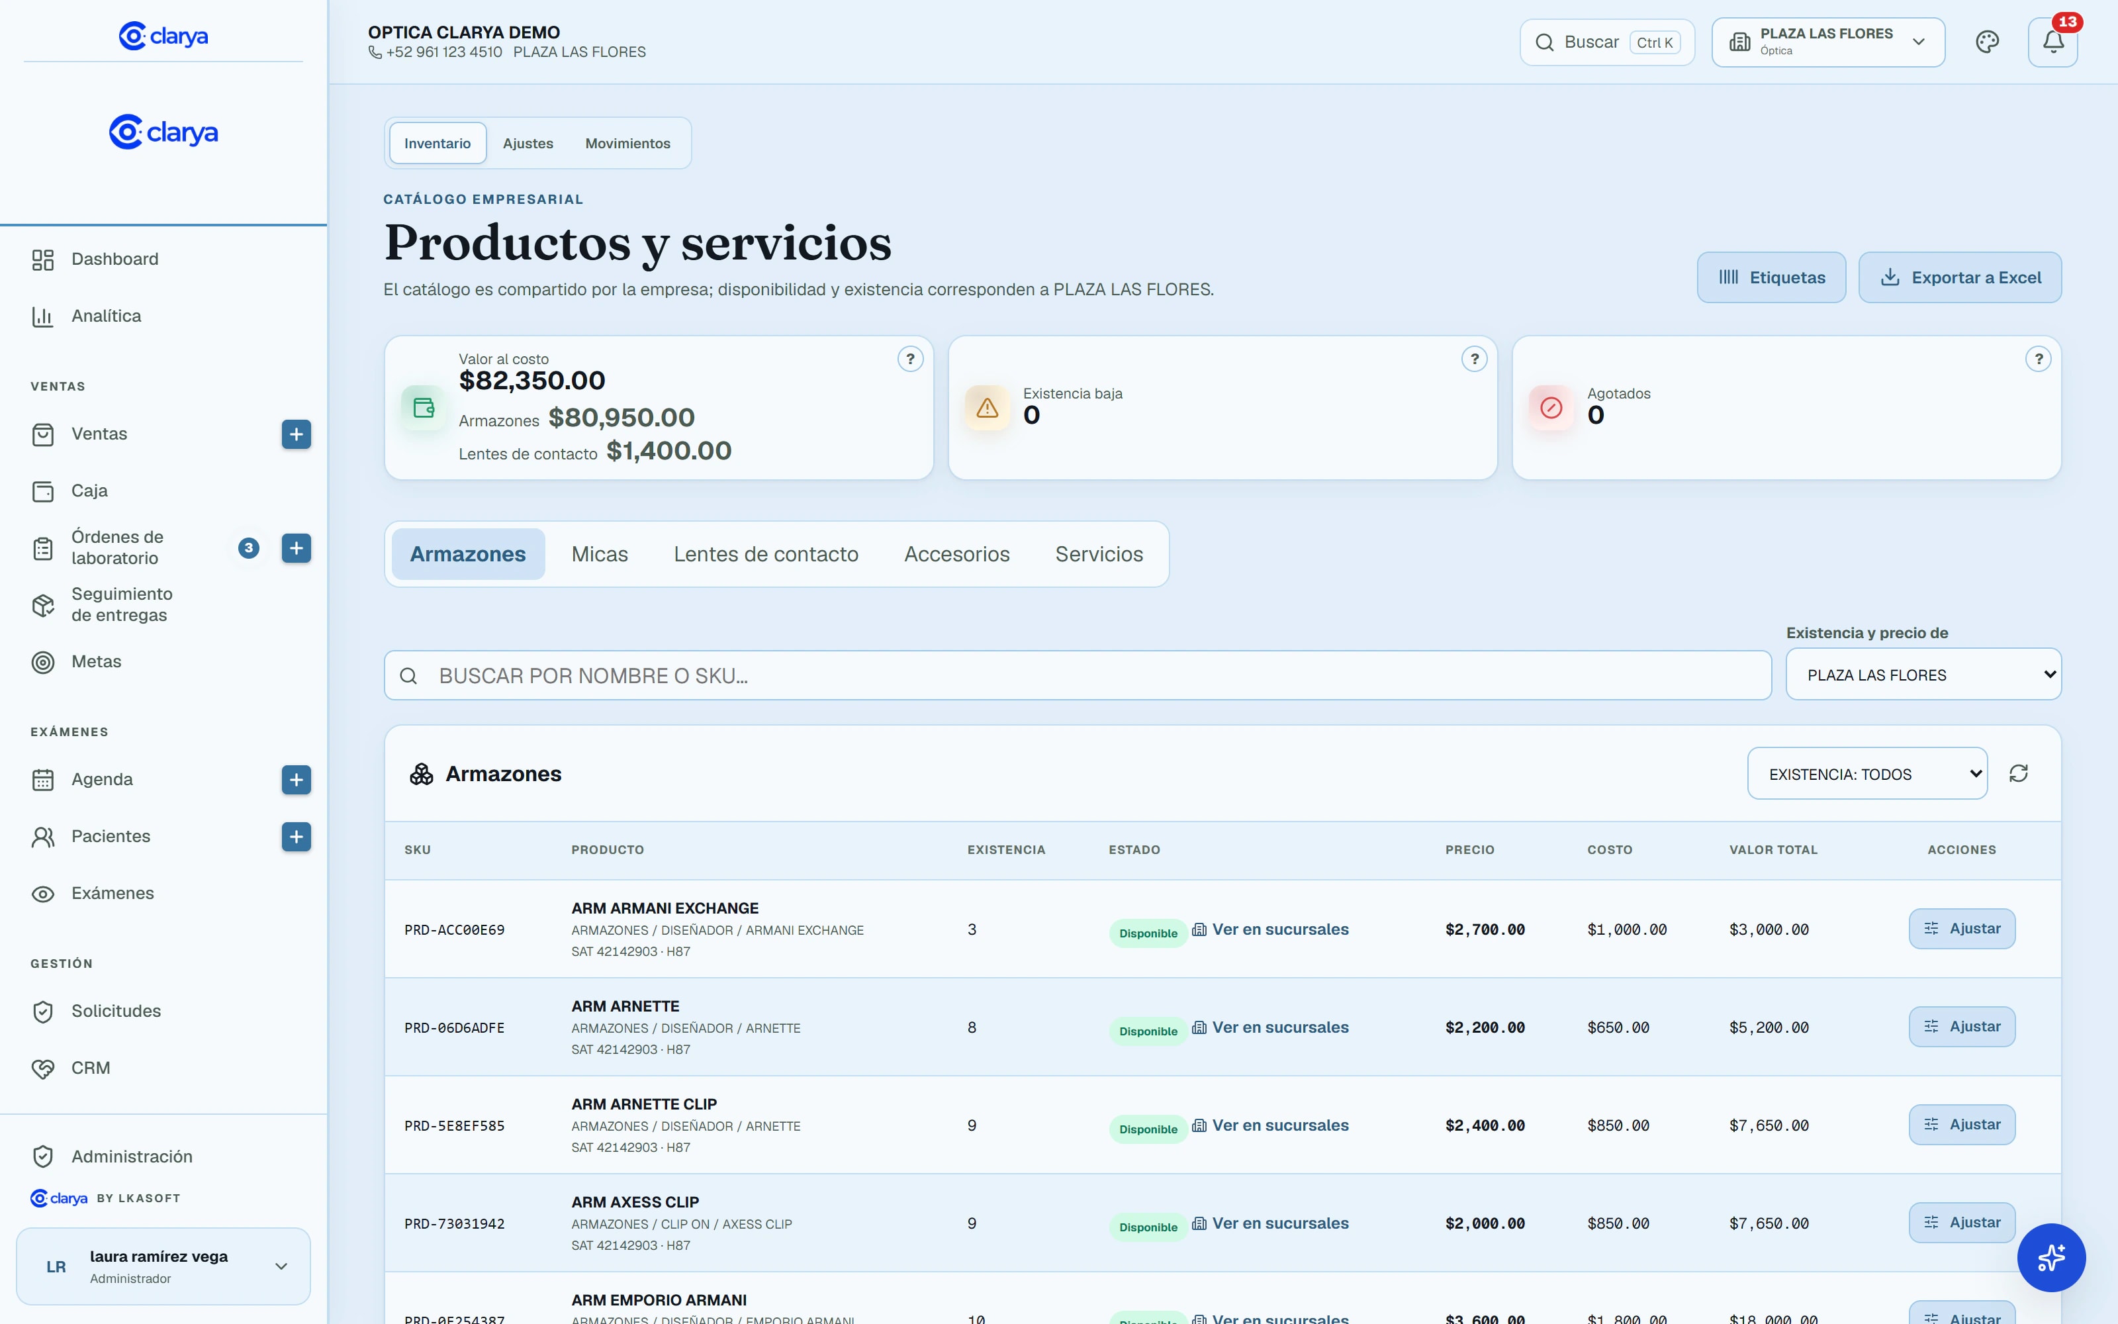Click the Exámenes eye icon

(43, 894)
